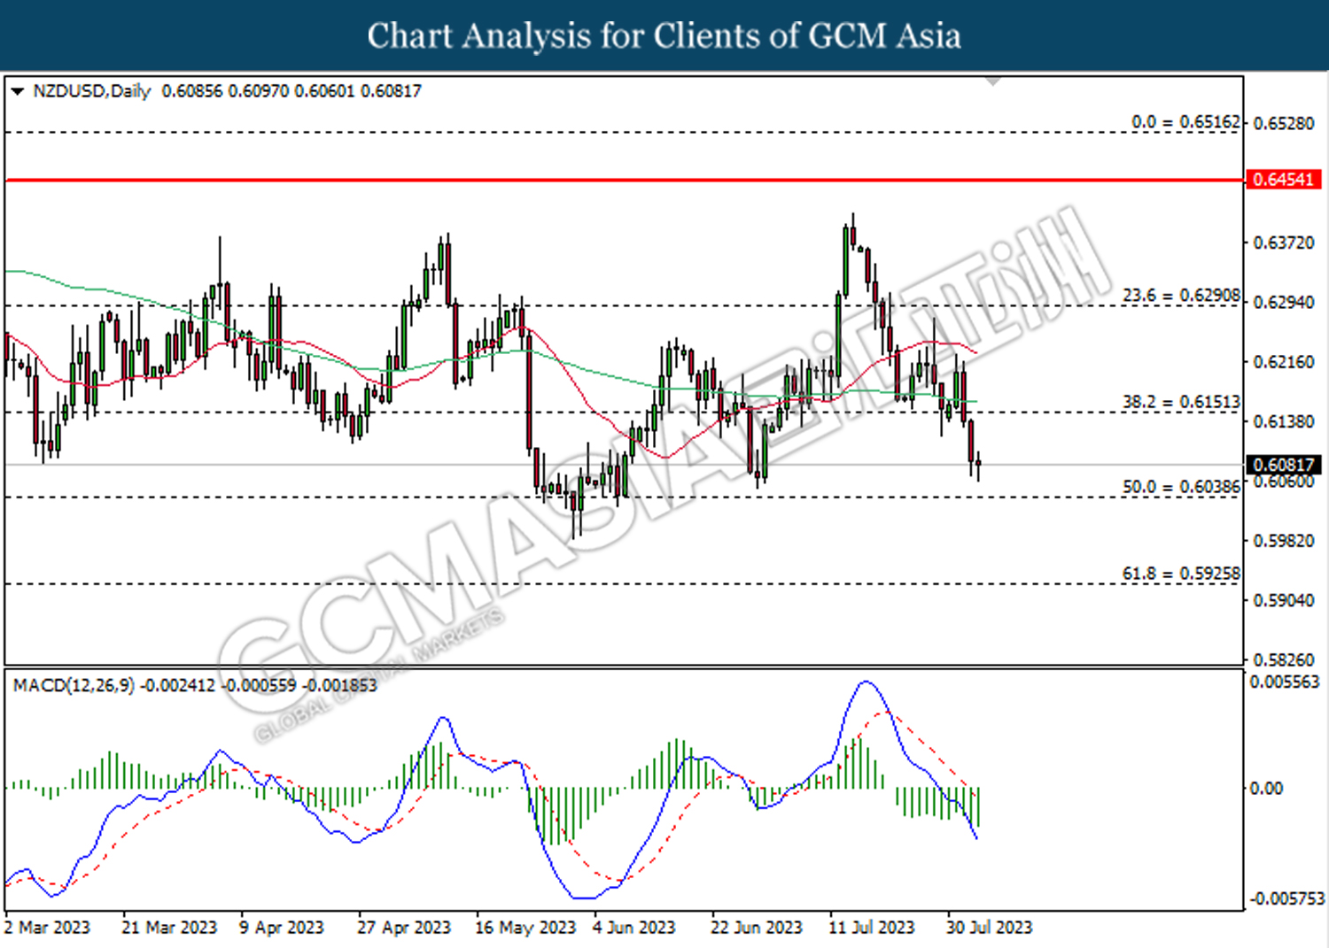Image resolution: width=1329 pixels, height=948 pixels.
Task: Click the price axis value 0.59820
Action: tap(1284, 541)
